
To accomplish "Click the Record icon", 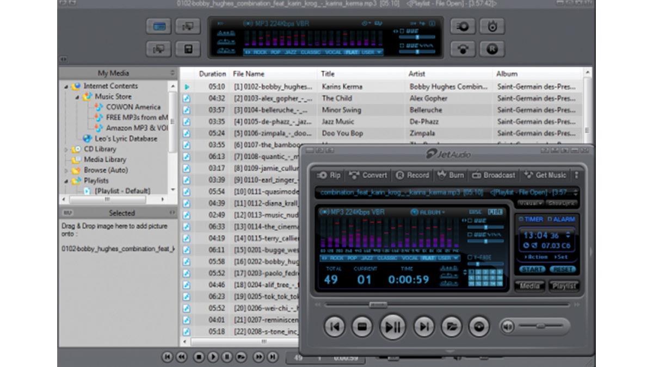I will (412, 175).
